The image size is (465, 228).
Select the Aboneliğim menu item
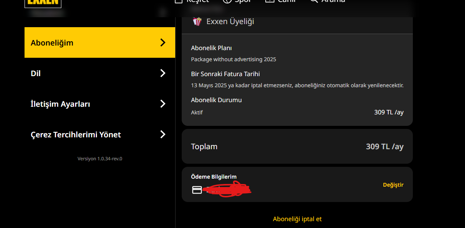pyautogui.click(x=52, y=42)
